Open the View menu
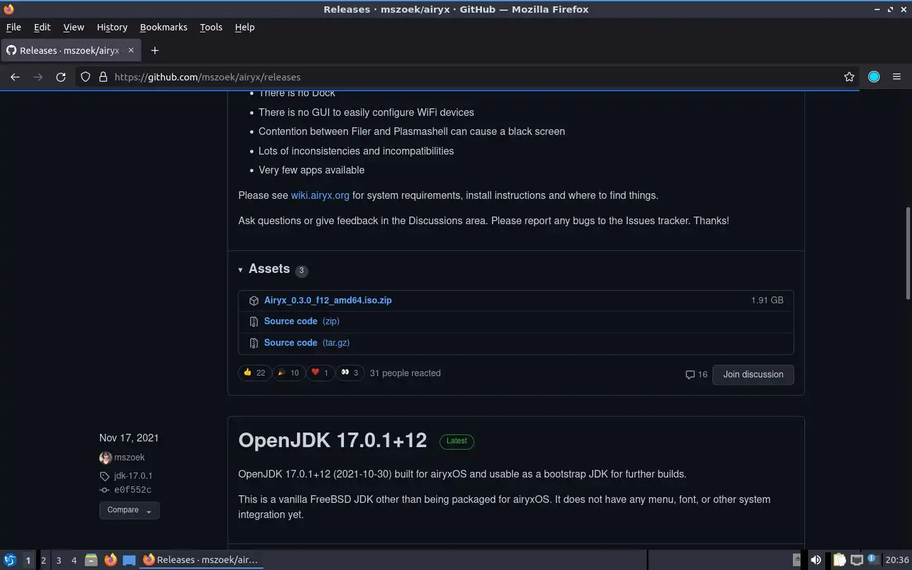 73,27
